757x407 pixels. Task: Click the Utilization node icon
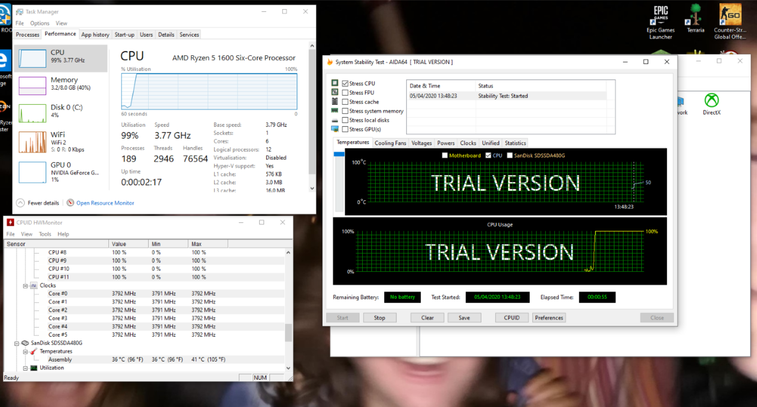tap(34, 368)
